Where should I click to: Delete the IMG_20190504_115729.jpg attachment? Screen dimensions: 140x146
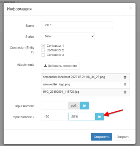[125, 92]
